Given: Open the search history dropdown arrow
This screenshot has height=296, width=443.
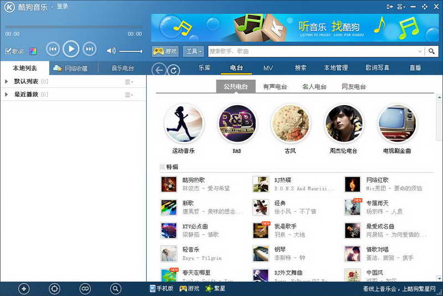Looking at the screenshot, I should pos(420,51).
